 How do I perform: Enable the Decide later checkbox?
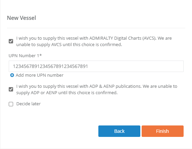11,104
